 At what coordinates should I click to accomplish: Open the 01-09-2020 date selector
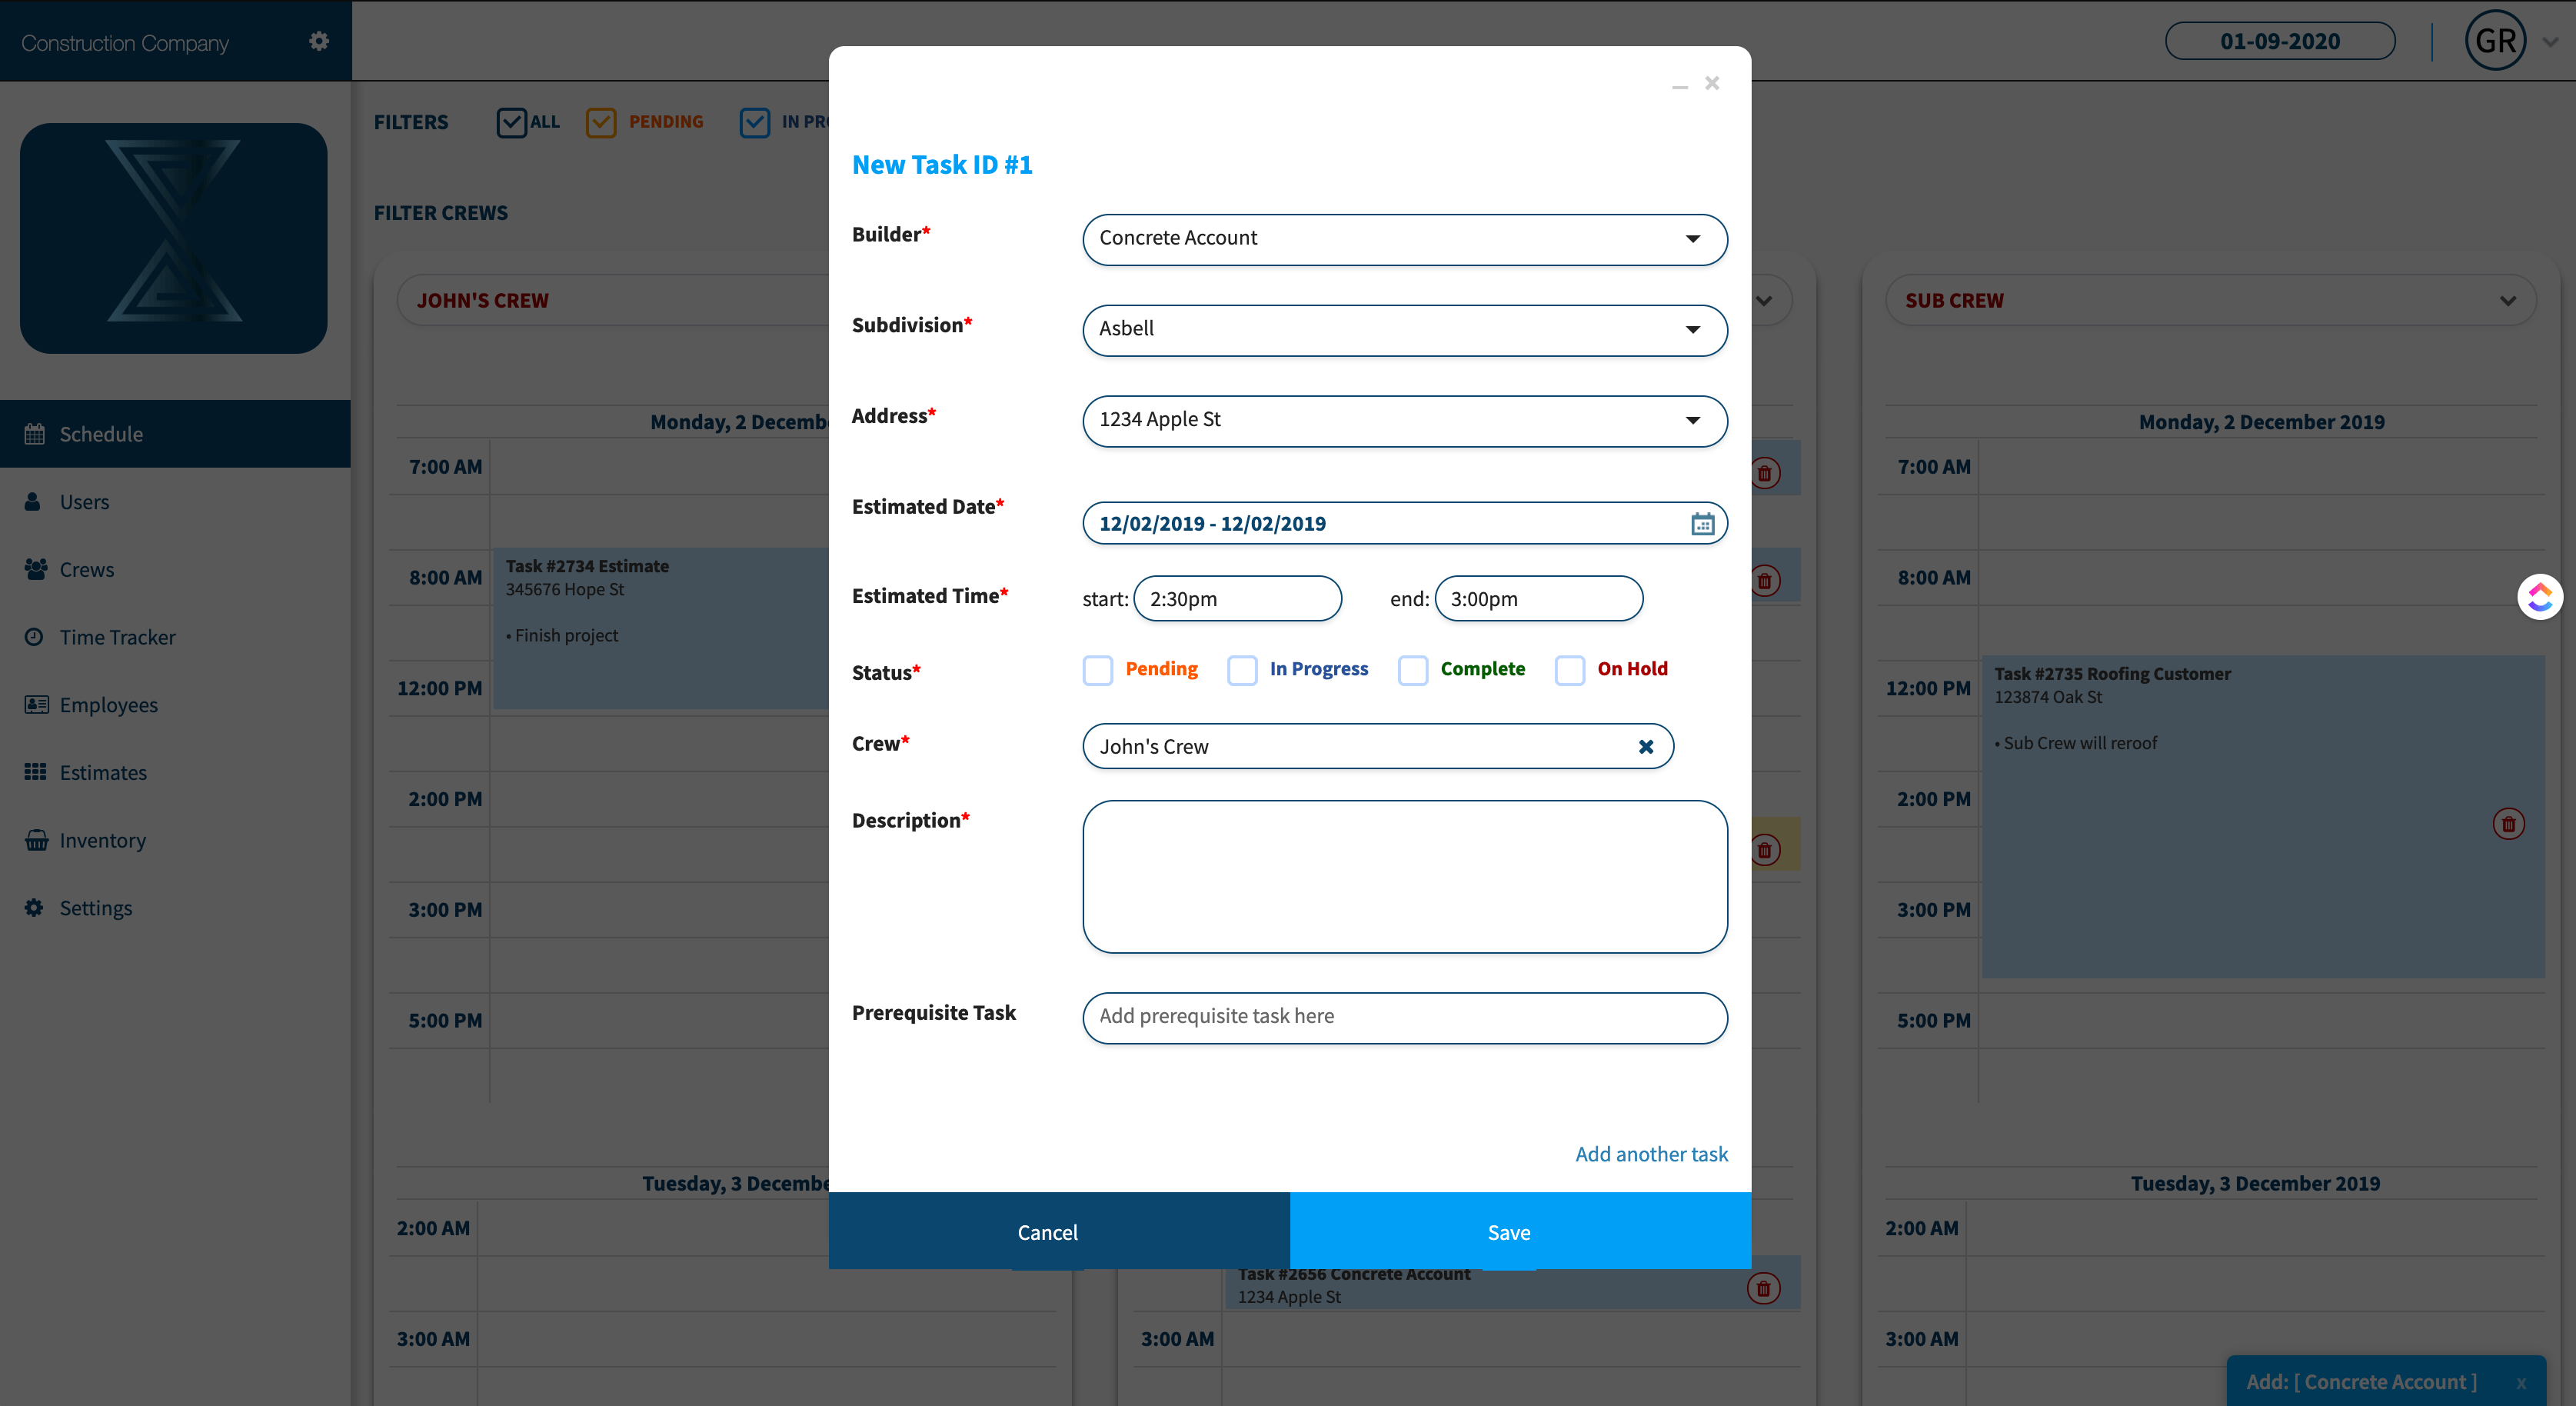(2280, 41)
